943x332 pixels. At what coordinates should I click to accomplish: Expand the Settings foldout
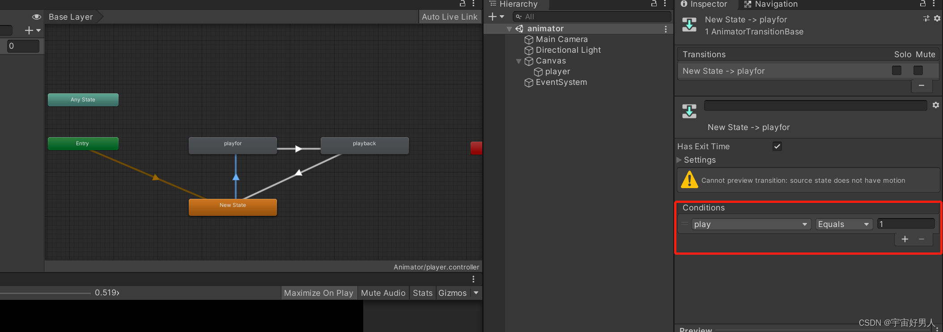680,160
